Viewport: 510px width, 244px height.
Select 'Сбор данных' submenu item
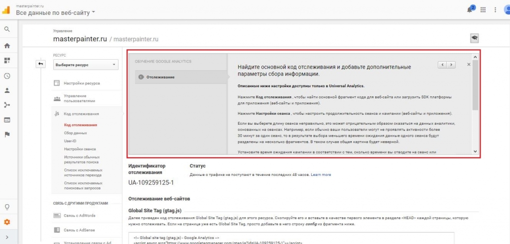pyautogui.click(x=76, y=133)
